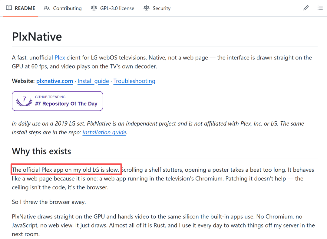Image resolution: width=327 pixels, height=239 pixels.
Task: Open the Contributing tab
Action: click(63, 8)
